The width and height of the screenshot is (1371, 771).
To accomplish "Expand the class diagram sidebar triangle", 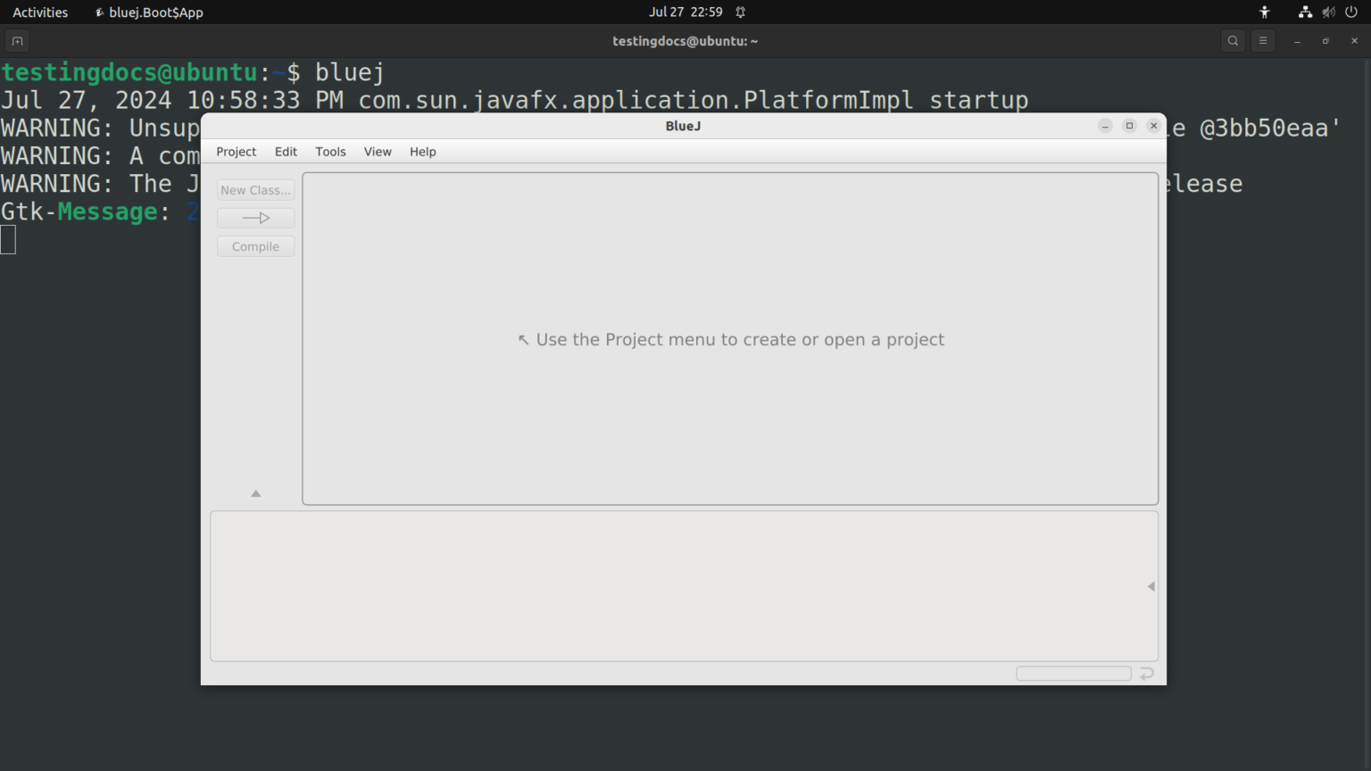I will coord(255,493).
